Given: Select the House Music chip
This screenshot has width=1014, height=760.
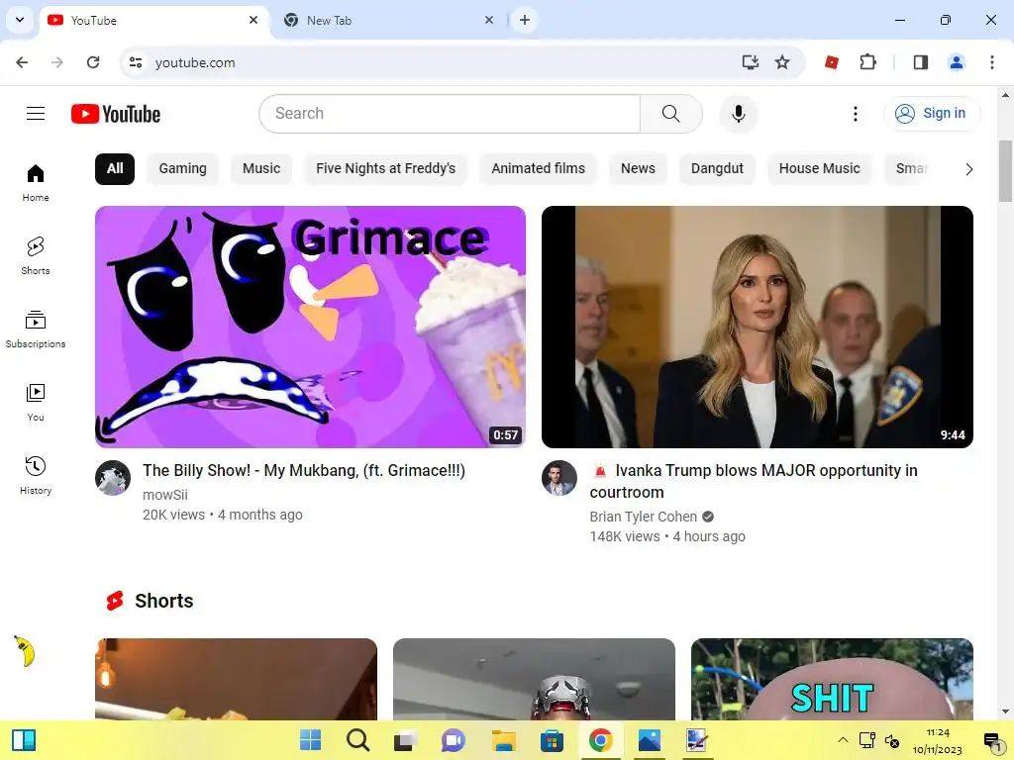Looking at the screenshot, I should tap(819, 168).
